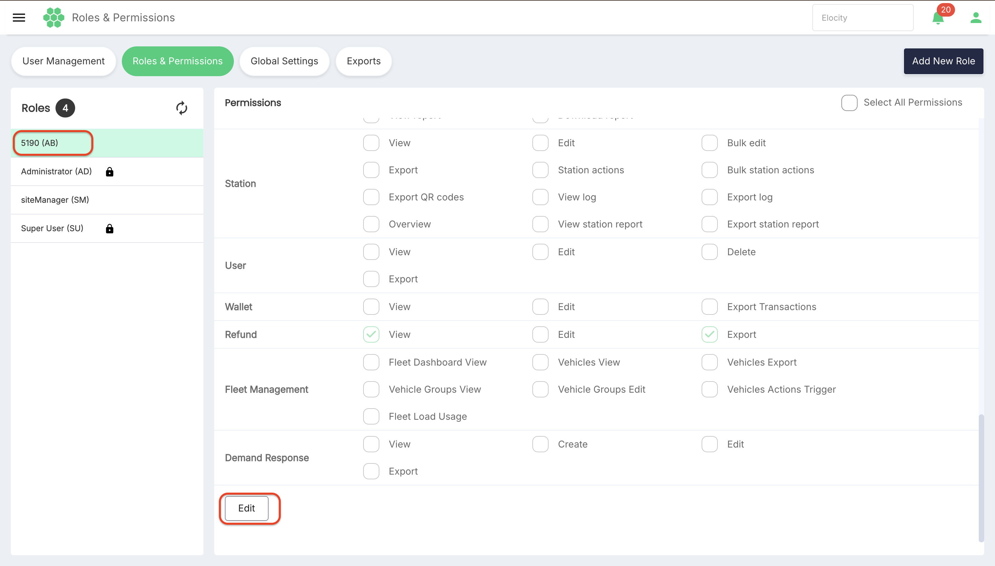Uncheck the Refund View permission
Image resolution: width=995 pixels, height=566 pixels.
pos(371,335)
